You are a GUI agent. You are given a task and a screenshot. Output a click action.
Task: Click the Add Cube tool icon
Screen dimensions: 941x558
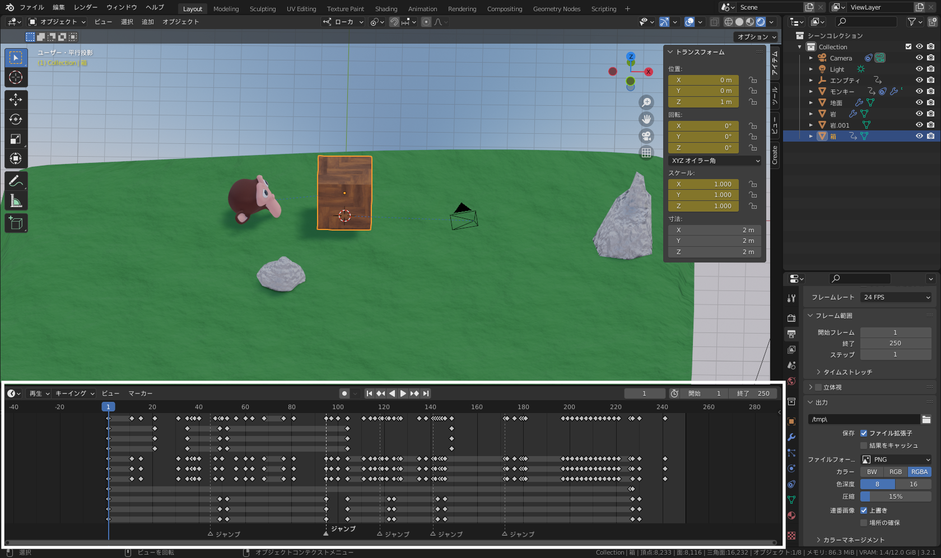[x=16, y=223]
